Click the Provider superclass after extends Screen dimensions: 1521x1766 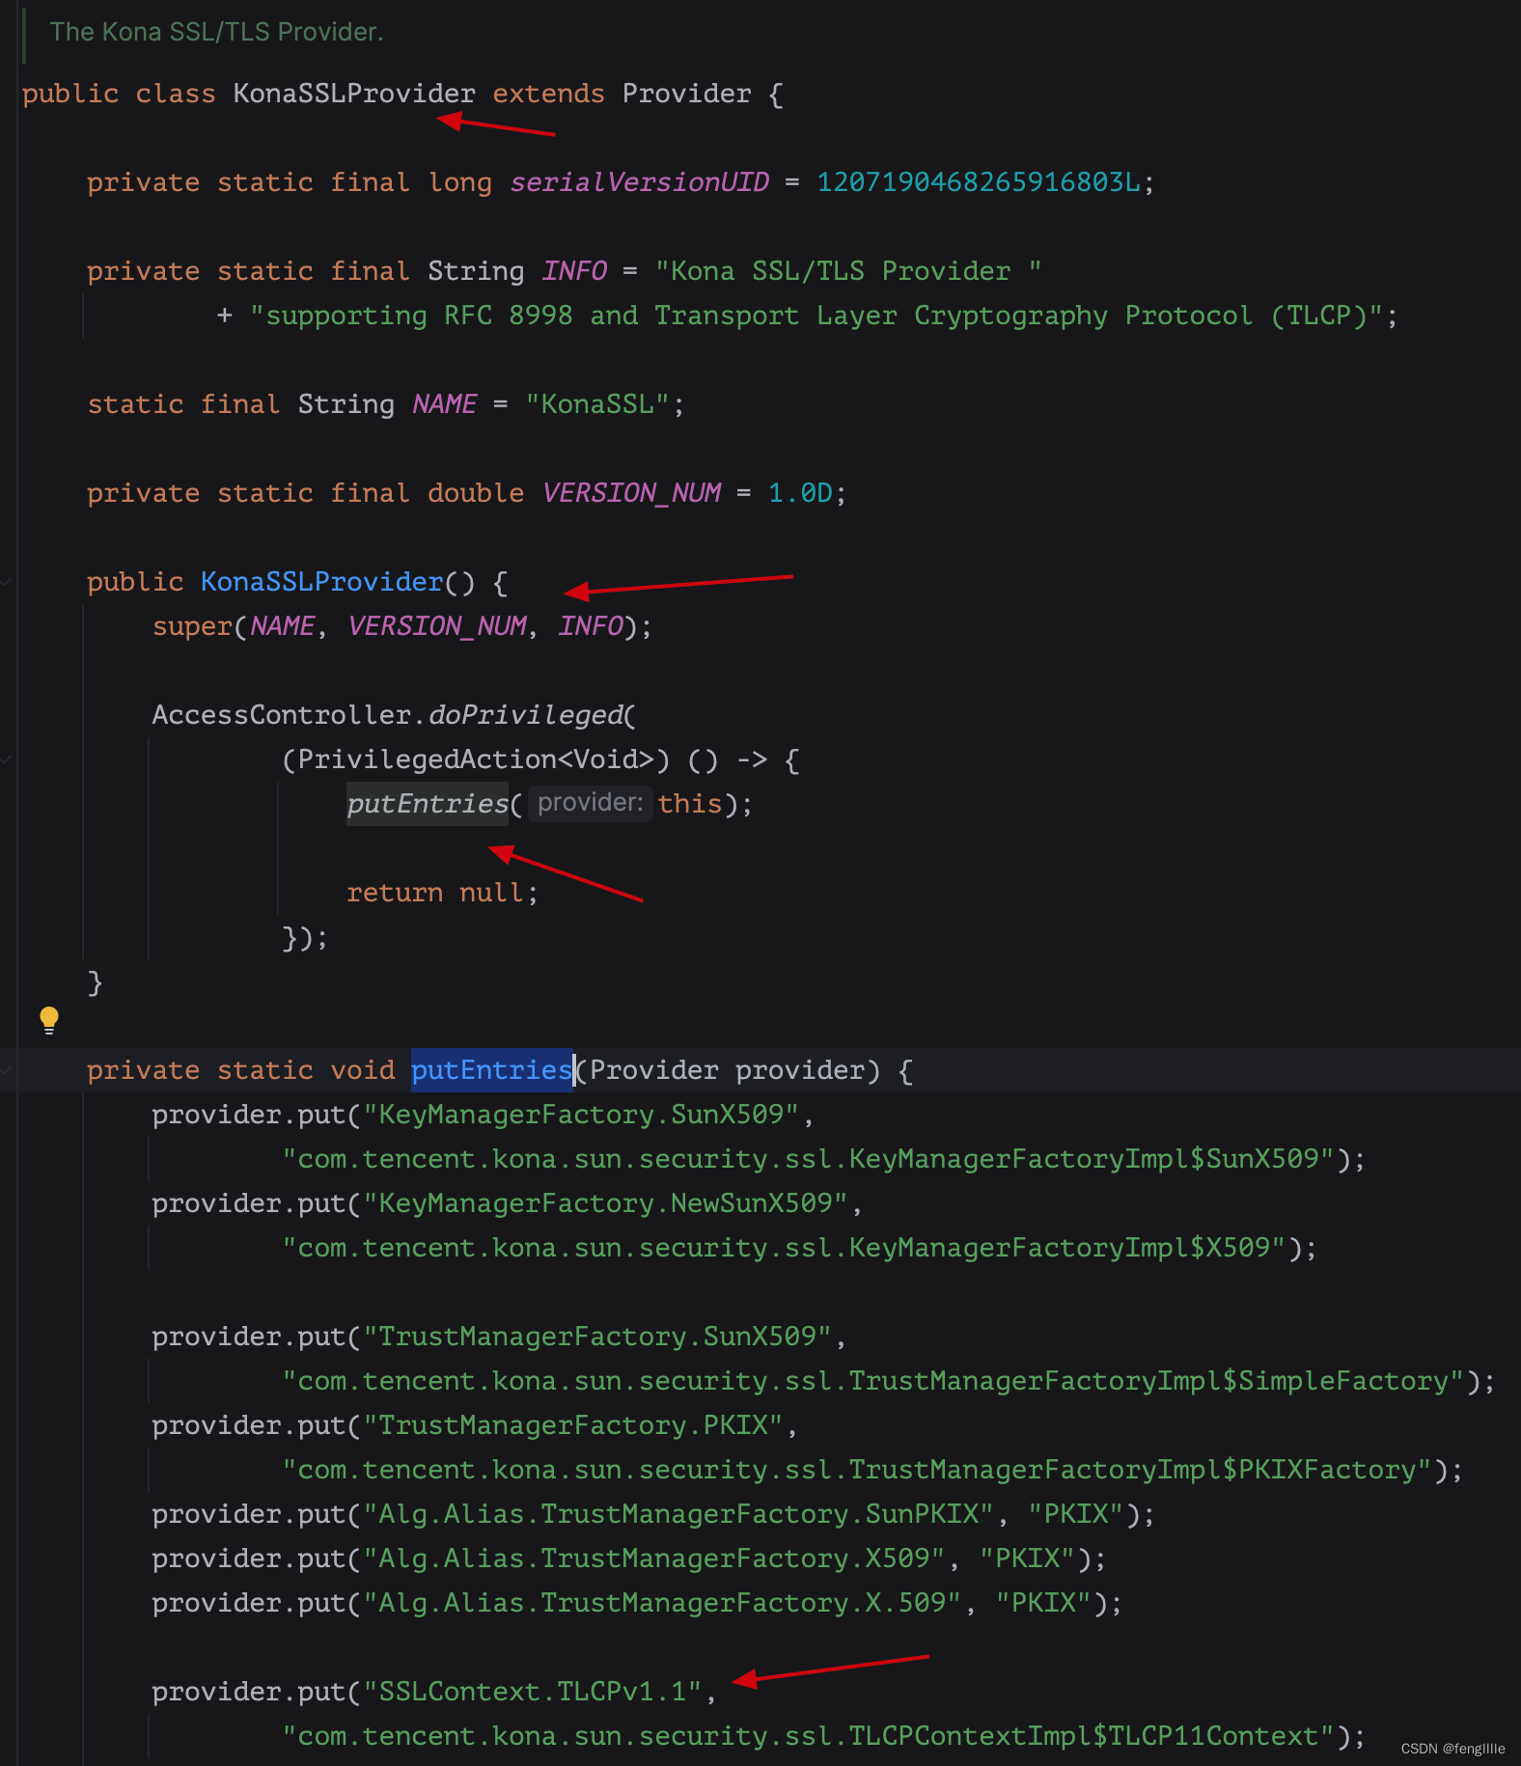[686, 94]
